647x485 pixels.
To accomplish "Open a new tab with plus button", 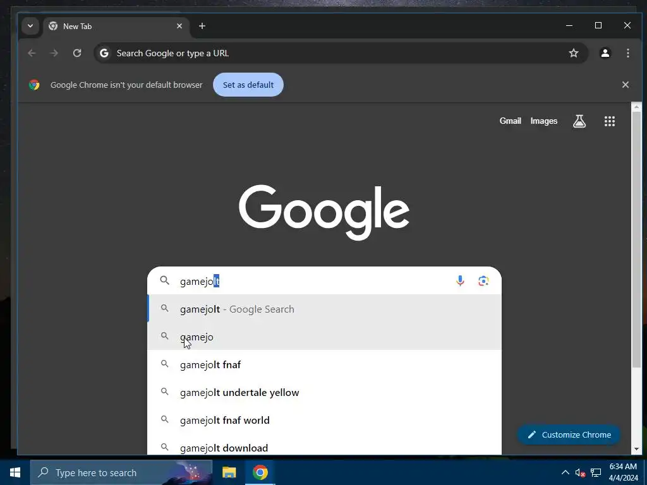I will 202,26.
